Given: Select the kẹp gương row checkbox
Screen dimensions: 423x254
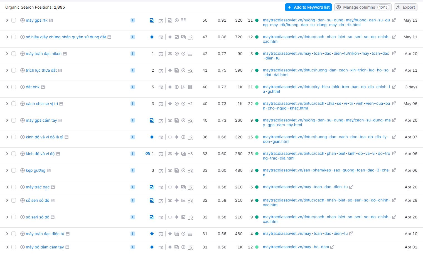Looking at the screenshot, I should [x=14, y=170].
